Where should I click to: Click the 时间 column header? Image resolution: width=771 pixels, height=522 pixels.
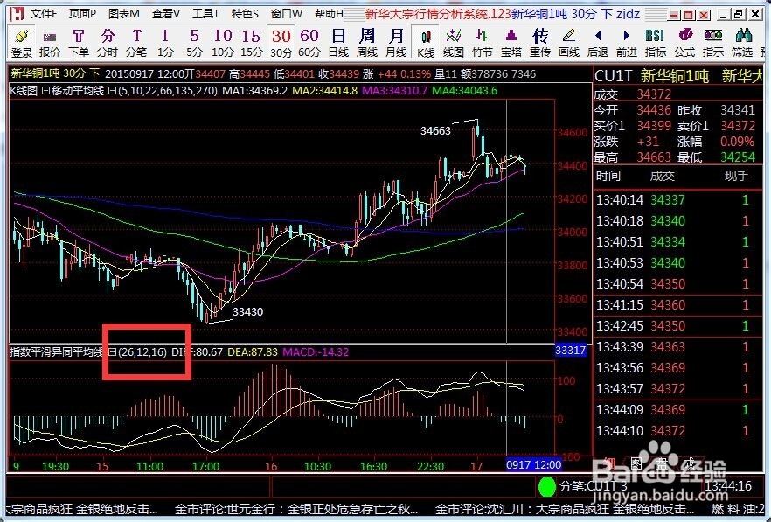[x=608, y=176]
